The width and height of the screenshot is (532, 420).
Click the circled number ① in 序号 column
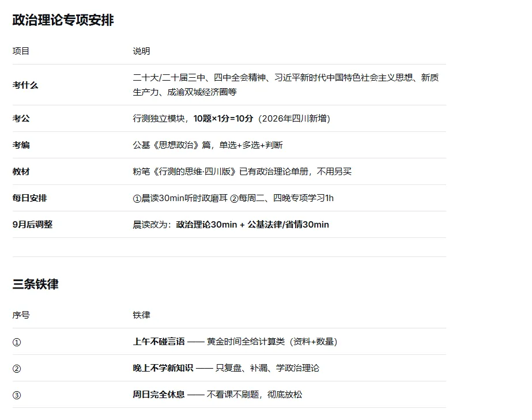[x=17, y=342]
